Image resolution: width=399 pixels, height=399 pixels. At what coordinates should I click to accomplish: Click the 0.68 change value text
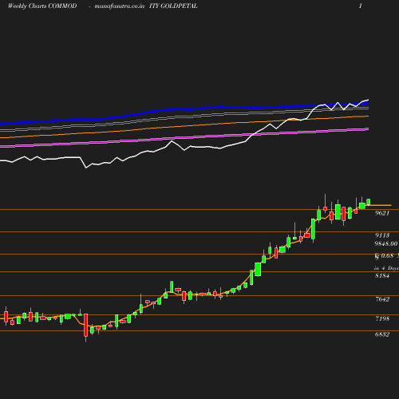coord(387,256)
